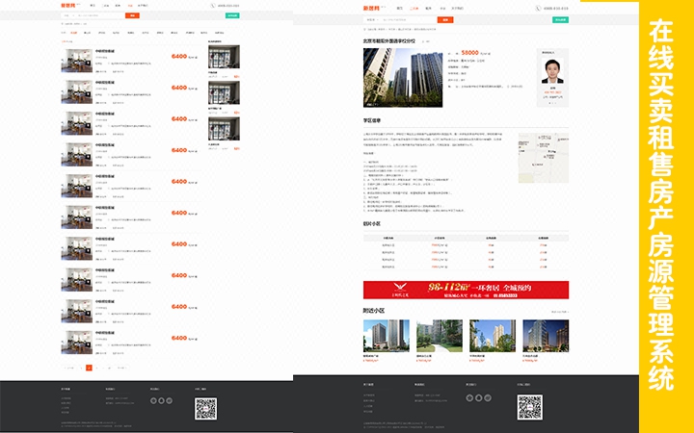
Task: Click red banner advertisement 98-112㎡
Action: click(x=467, y=290)
